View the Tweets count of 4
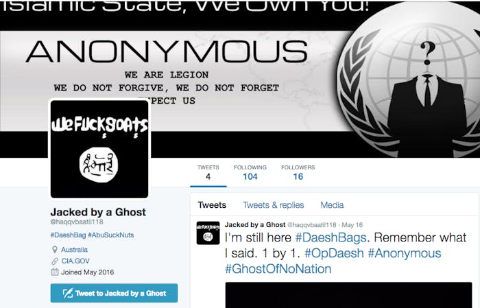This screenshot has height=308, width=480. point(208,172)
